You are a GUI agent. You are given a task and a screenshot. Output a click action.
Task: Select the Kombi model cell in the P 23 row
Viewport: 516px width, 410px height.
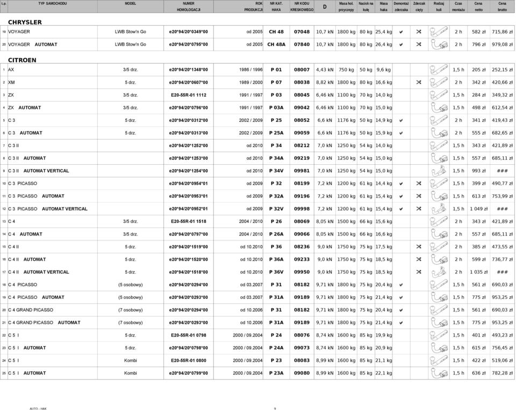tap(130, 361)
